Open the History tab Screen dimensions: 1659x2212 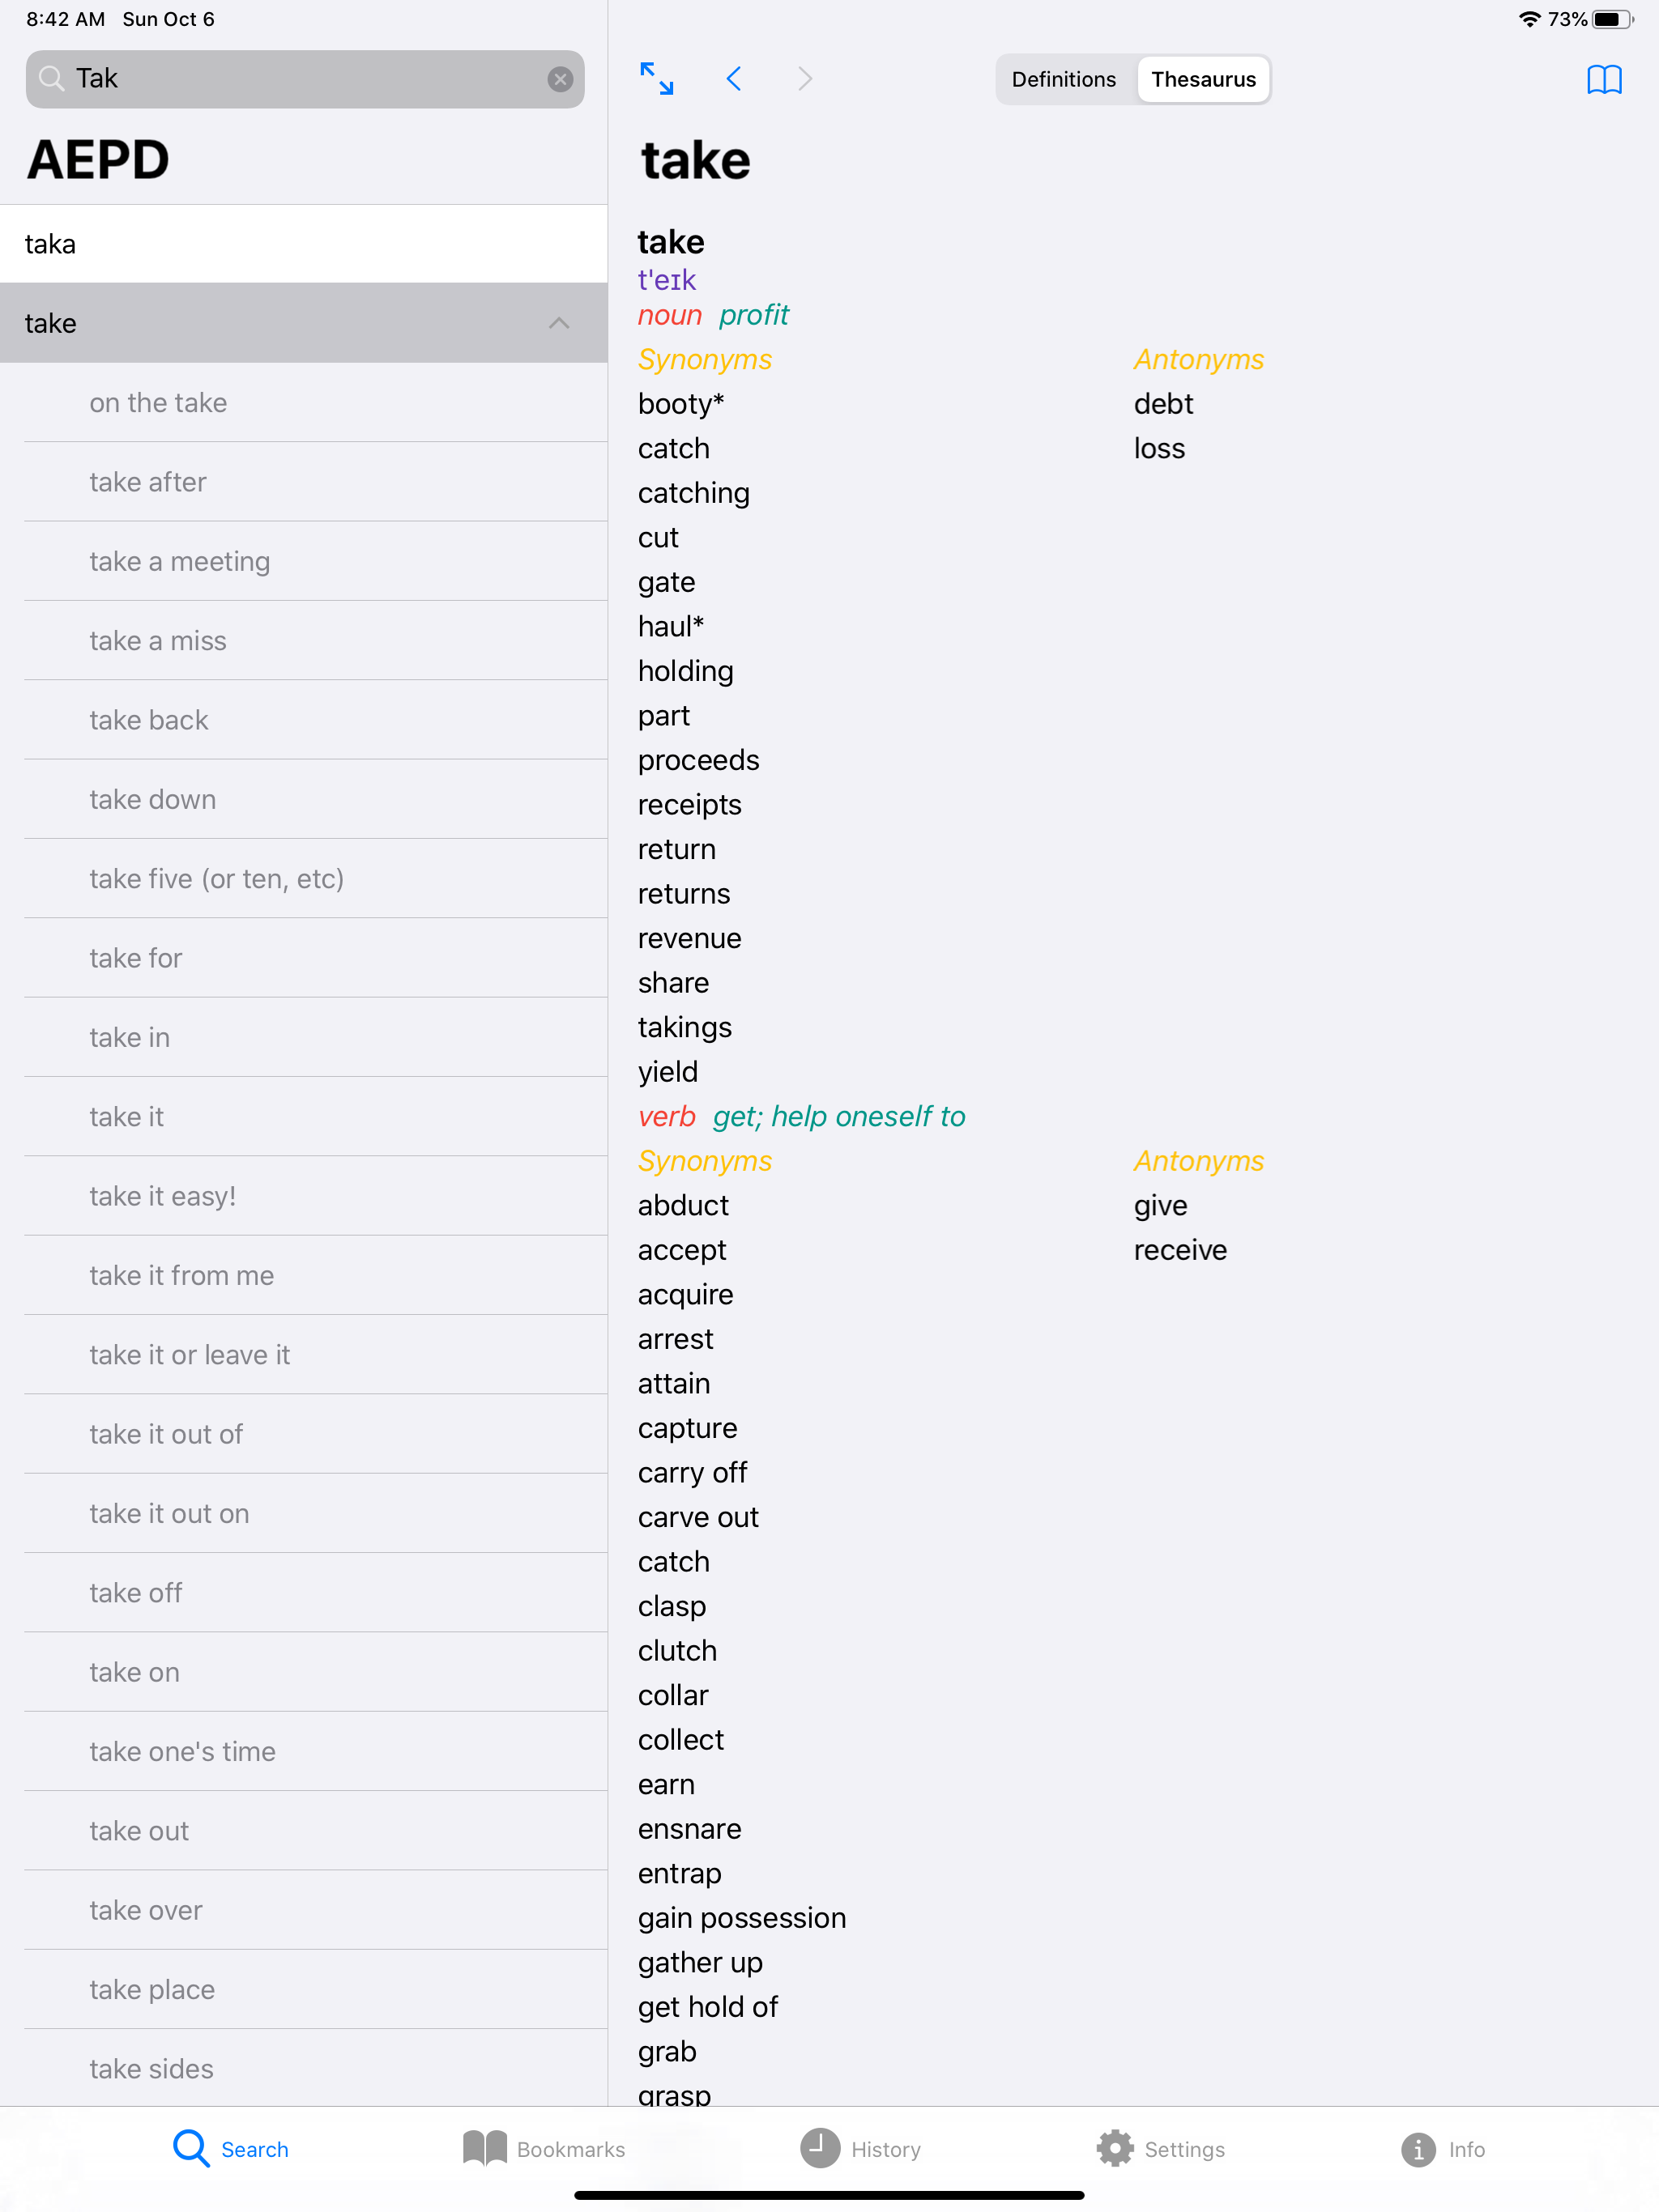click(860, 2149)
